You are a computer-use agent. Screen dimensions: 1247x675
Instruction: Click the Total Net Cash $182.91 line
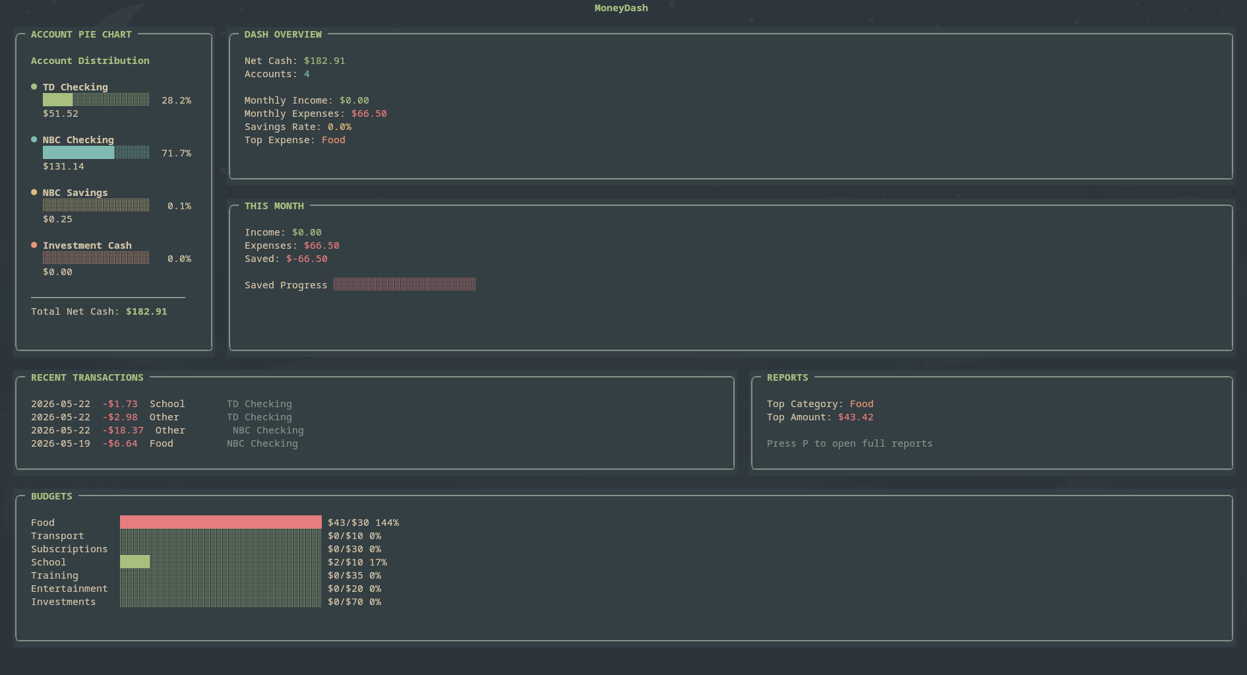[99, 311]
